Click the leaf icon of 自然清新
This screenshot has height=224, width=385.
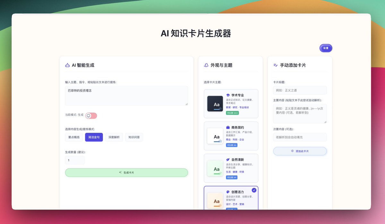click(228, 160)
